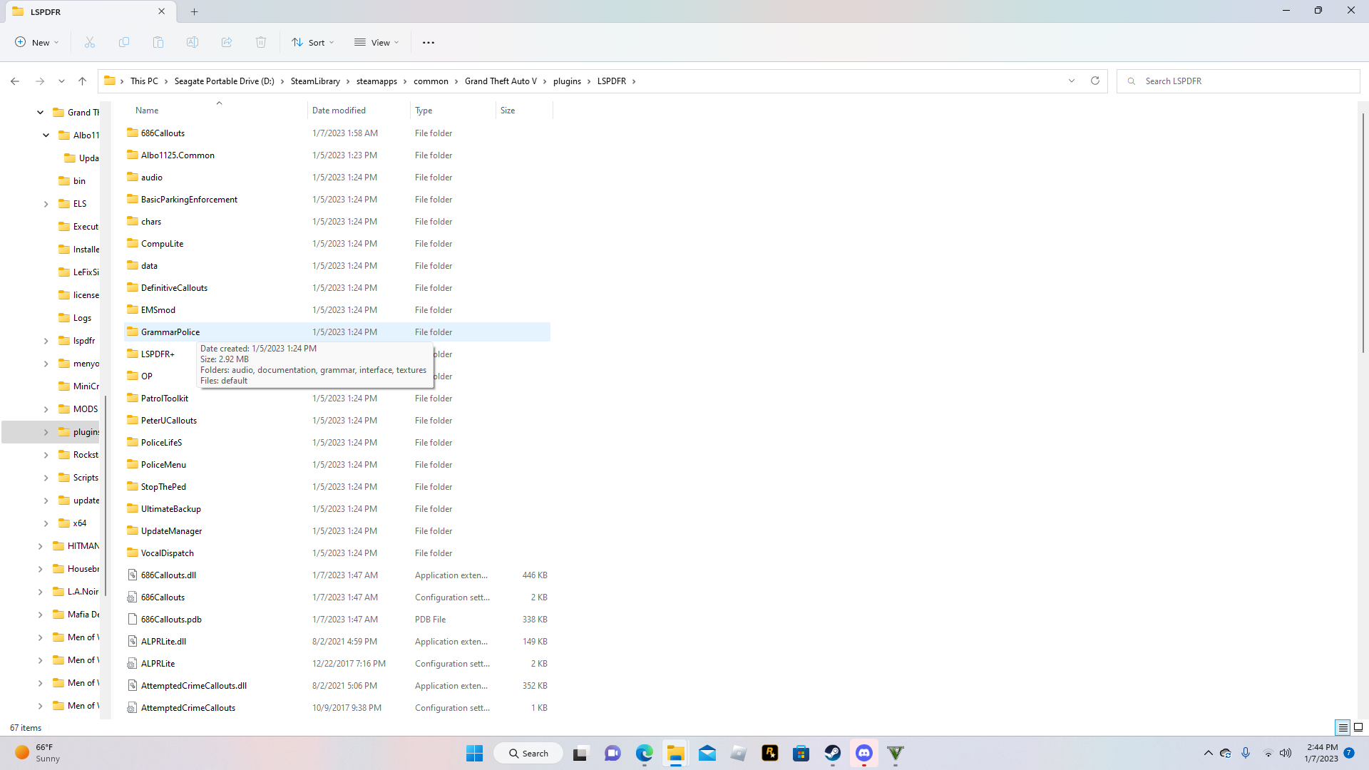Image resolution: width=1369 pixels, height=770 pixels.
Task: Click the Rename icon in toolbar
Action: [x=193, y=43]
